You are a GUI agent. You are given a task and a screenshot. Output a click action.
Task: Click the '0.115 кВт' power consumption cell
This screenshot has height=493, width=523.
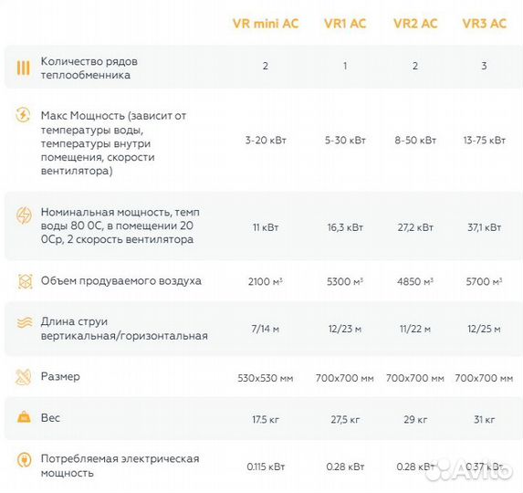coord(266,467)
